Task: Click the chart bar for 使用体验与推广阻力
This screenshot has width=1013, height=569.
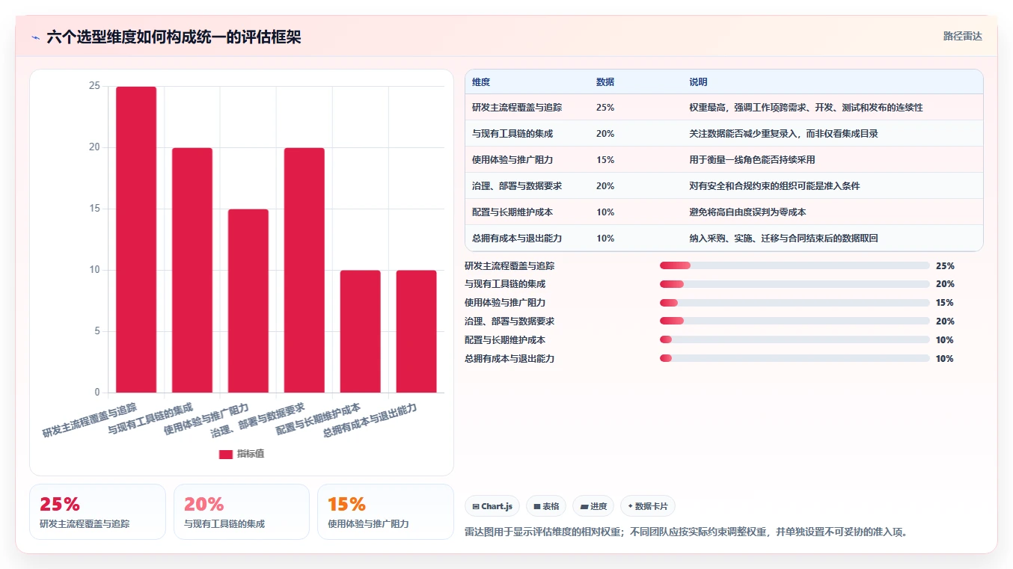Action: 248,301
